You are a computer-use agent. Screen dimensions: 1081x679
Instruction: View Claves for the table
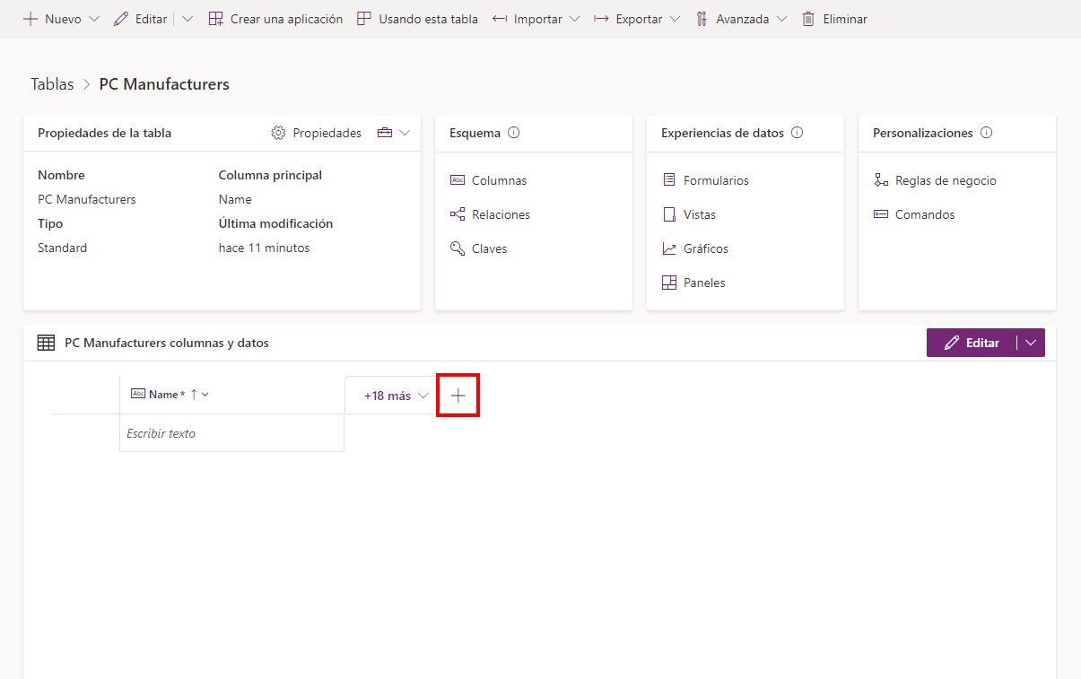[489, 248]
